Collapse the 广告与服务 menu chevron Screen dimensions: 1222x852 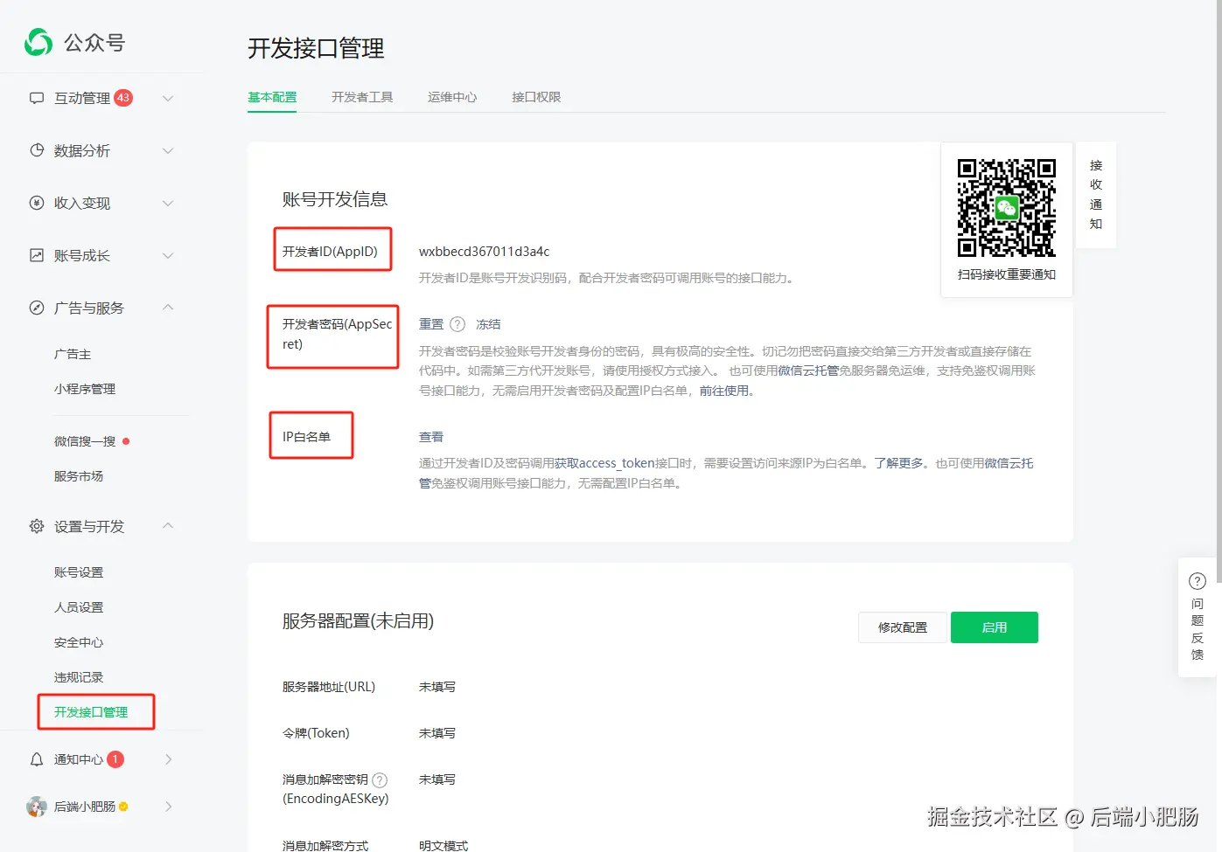pyautogui.click(x=168, y=307)
